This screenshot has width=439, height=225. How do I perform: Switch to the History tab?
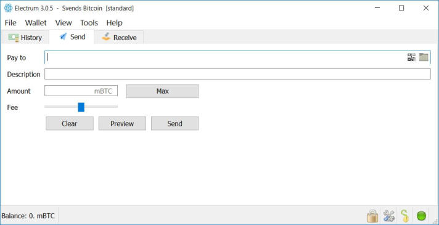click(25, 38)
